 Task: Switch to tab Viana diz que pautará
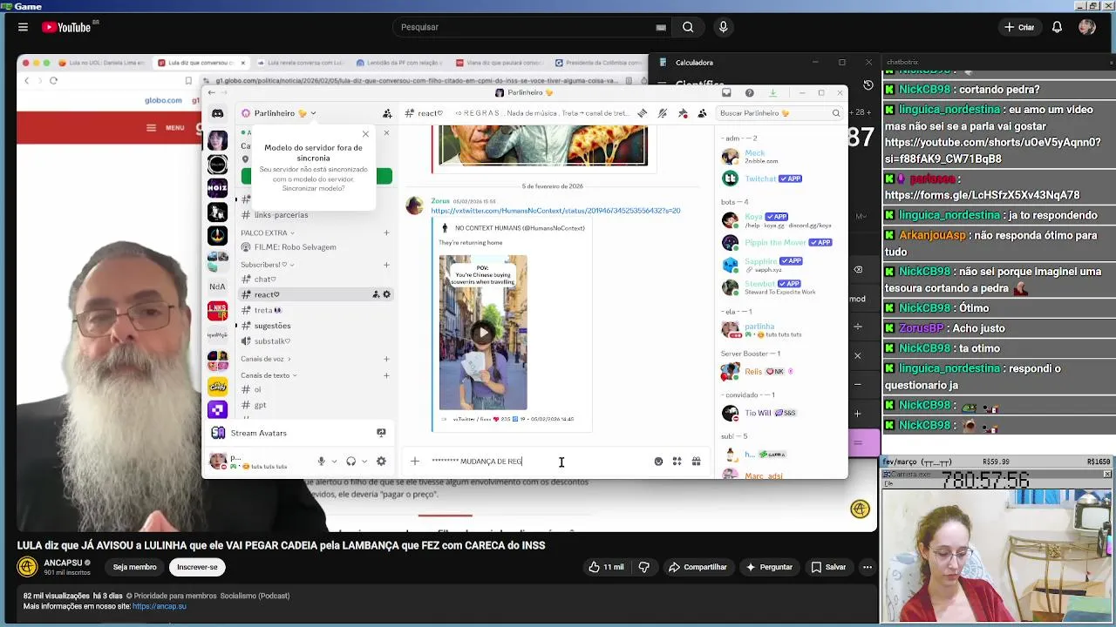[500, 63]
